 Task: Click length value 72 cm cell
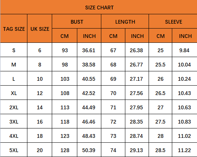[113, 121]
